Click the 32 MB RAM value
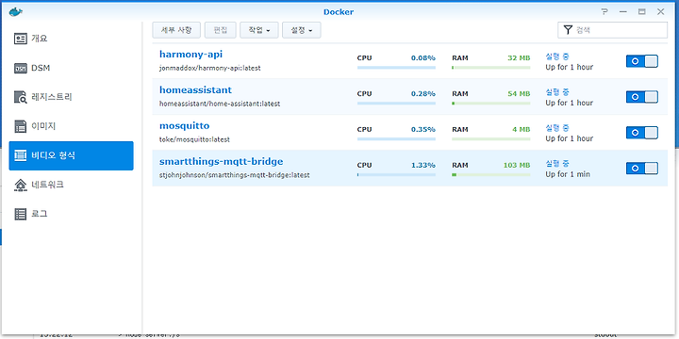 pos(519,58)
